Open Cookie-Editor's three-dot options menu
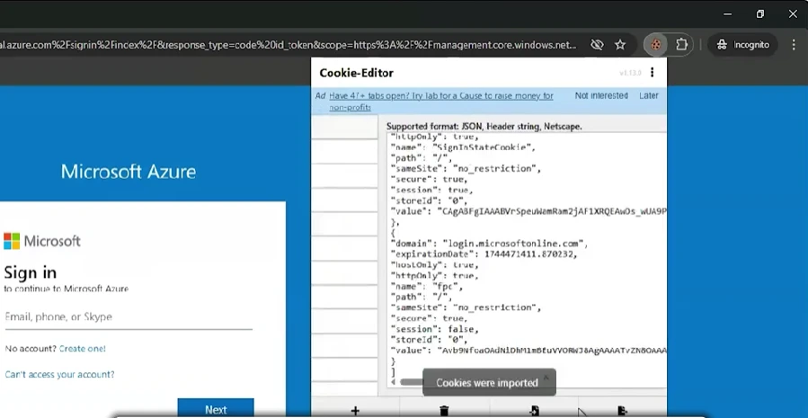This screenshot has width=808, height=418. pos(653,73)
